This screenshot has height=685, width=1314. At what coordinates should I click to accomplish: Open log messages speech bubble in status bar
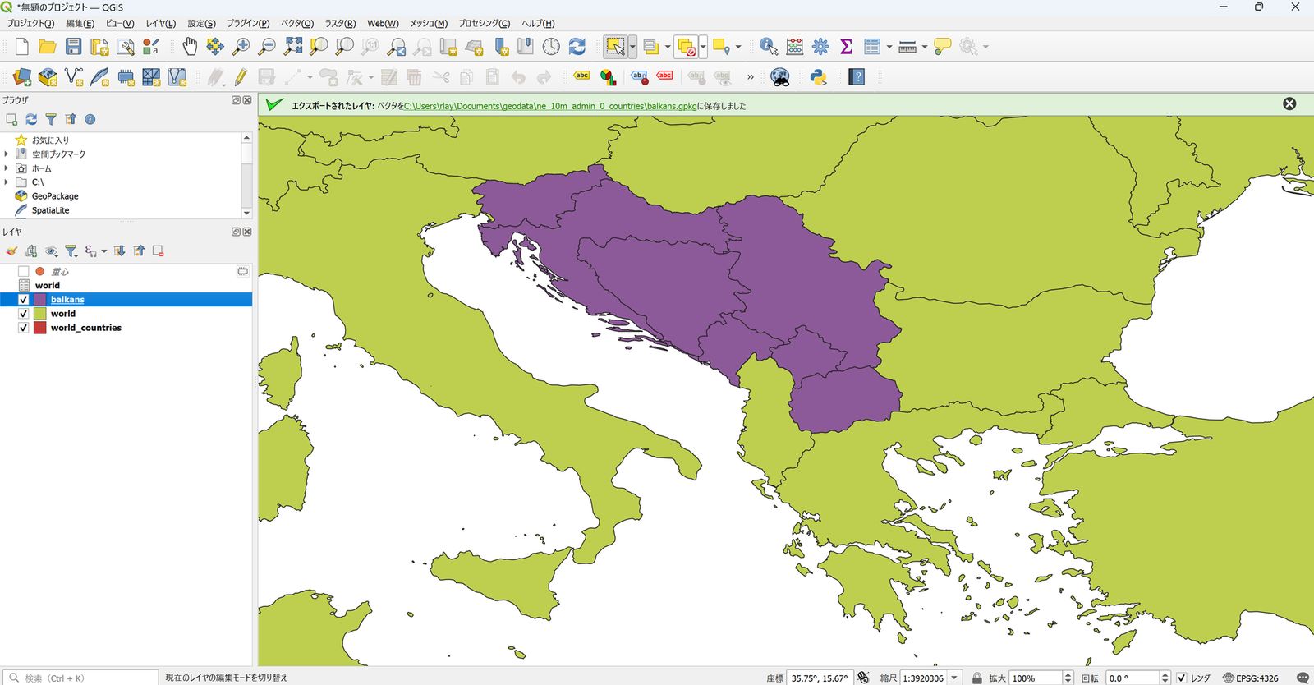tap(1303, 678)
